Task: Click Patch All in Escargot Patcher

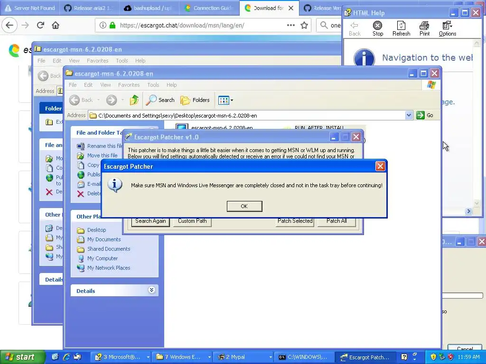Action: [x=336, y=221]
